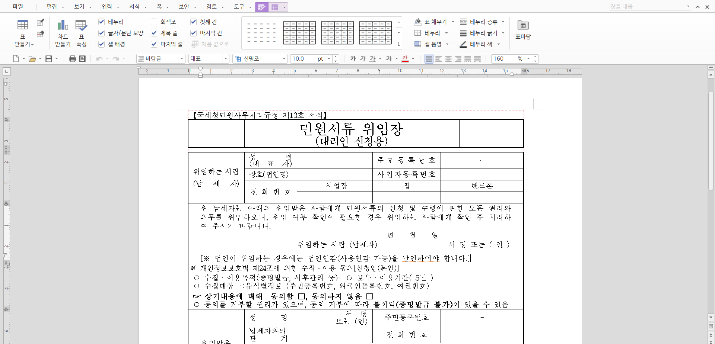This screenshot has width=715, height=344.
Task: Expand the 테두리 종류 dropdown
Action: (x=503, y=22)
